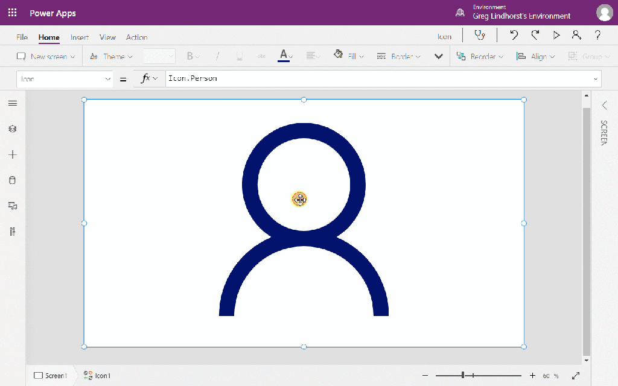Preview the app with the Play icon
The width and height of the screenshot is (618, 386).
pos(556,36)
